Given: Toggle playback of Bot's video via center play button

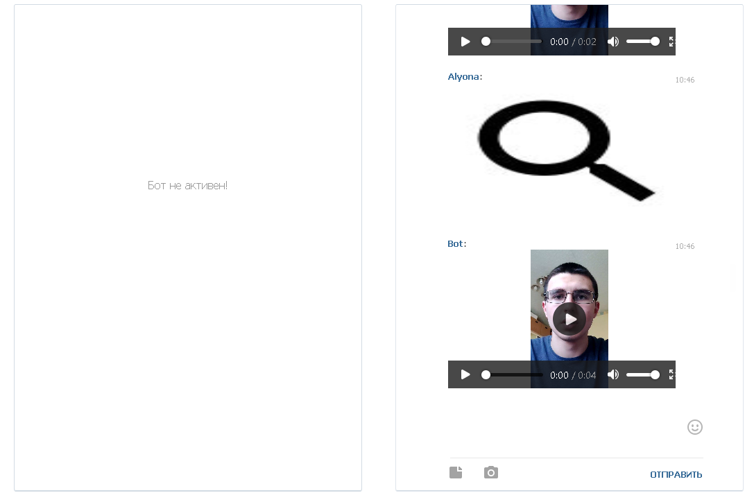Looking at the screenshot, I should 569,319.
